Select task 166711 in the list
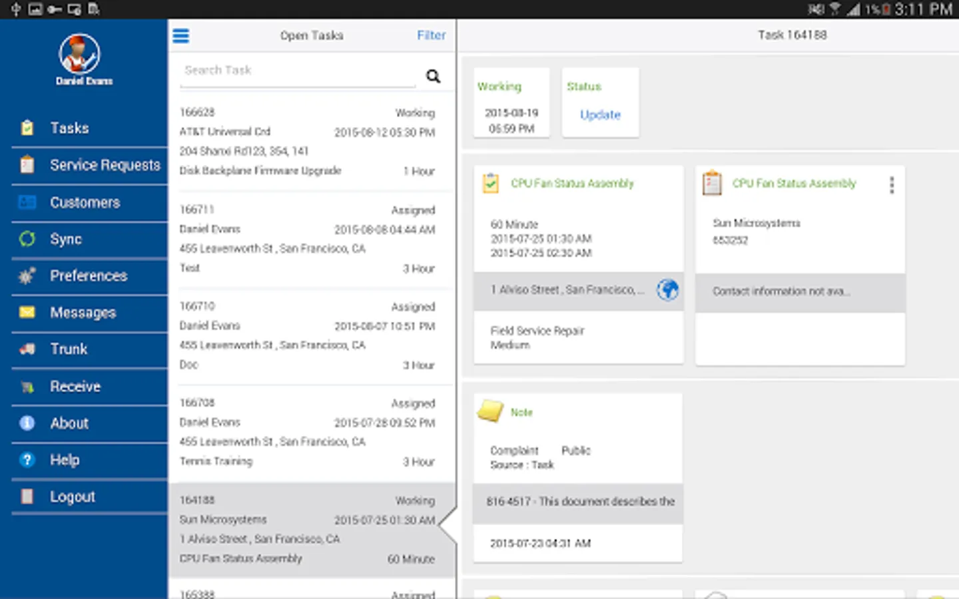Viewport: 959px width, 599px height. (x=312, y=238)
